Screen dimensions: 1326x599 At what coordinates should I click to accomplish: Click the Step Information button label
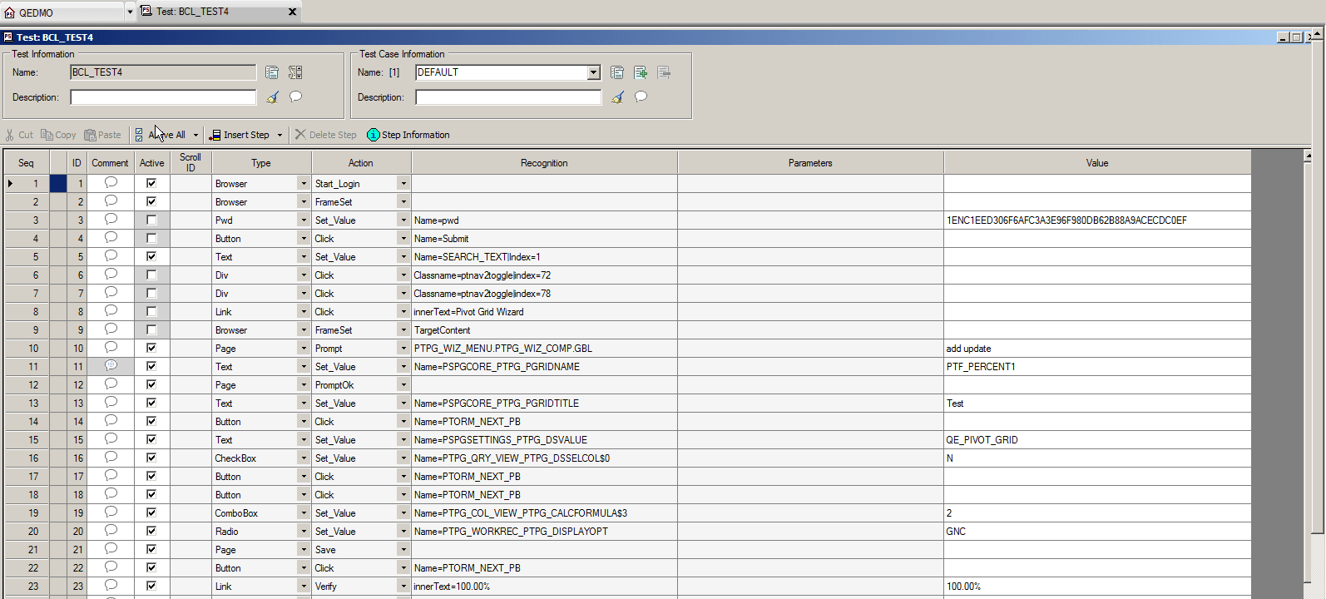(415, 135)
